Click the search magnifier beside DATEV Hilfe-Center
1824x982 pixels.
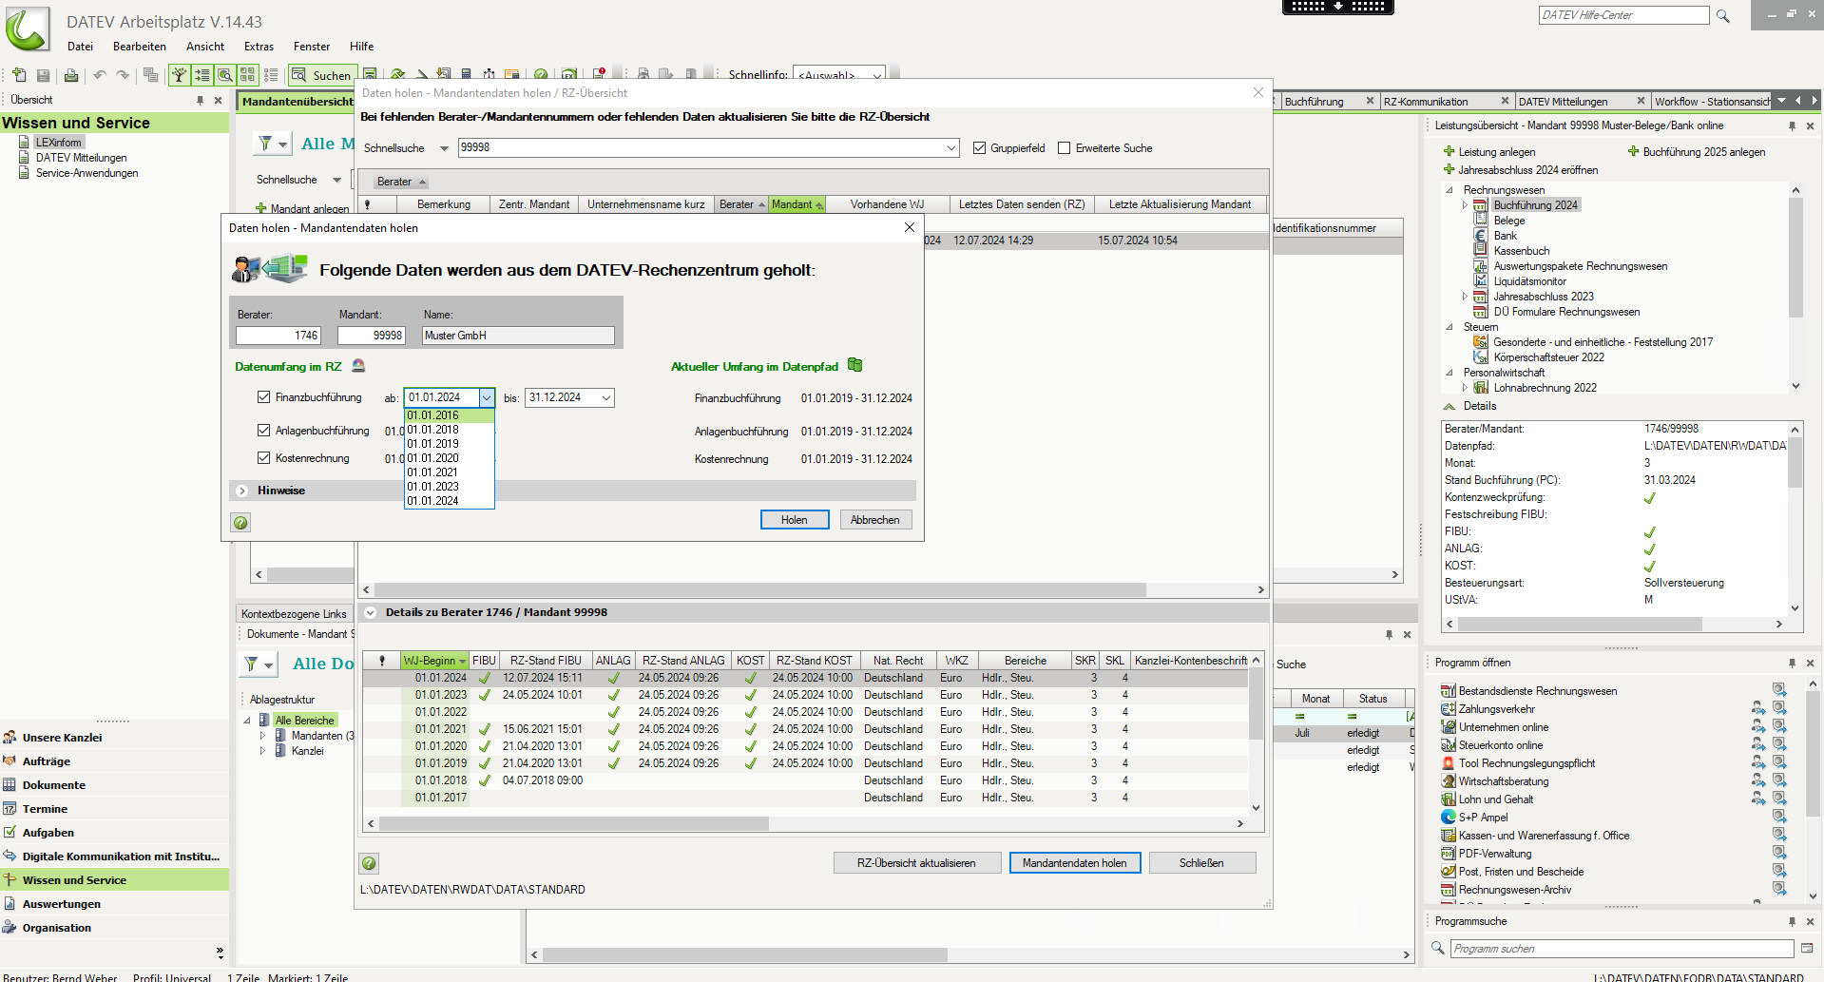[1722, 16]
